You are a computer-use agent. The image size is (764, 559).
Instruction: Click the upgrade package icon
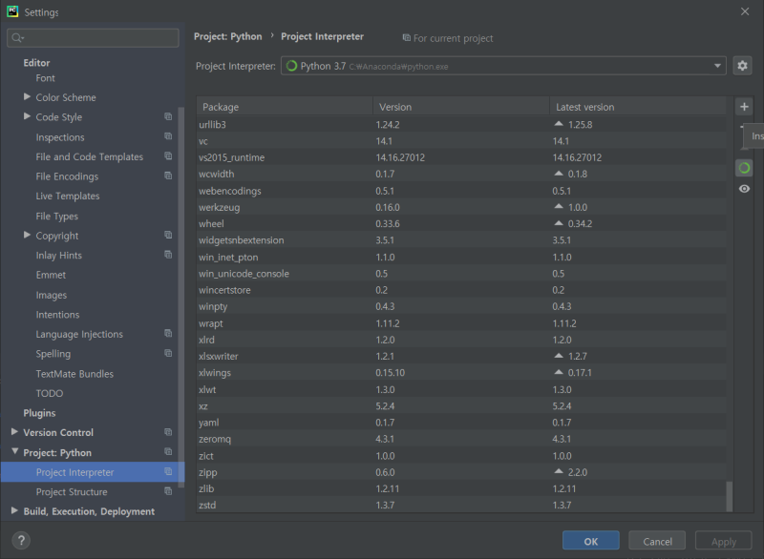(745, 168)
